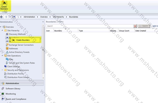Screen dimensions: 158x103
Task: Collapse the Site Operations folder
Action: [2, 56]
